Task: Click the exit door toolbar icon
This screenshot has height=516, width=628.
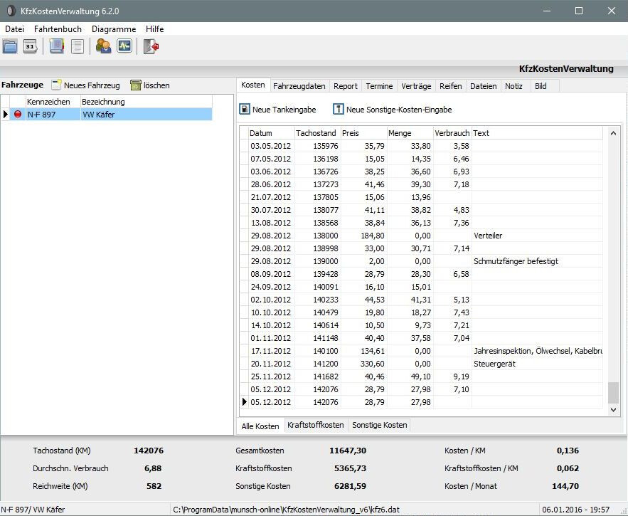Action: 151,47
